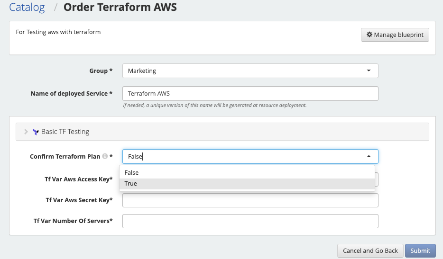
Task: Click the Marketing value in the Group selector
Action: tap(142, 71)
